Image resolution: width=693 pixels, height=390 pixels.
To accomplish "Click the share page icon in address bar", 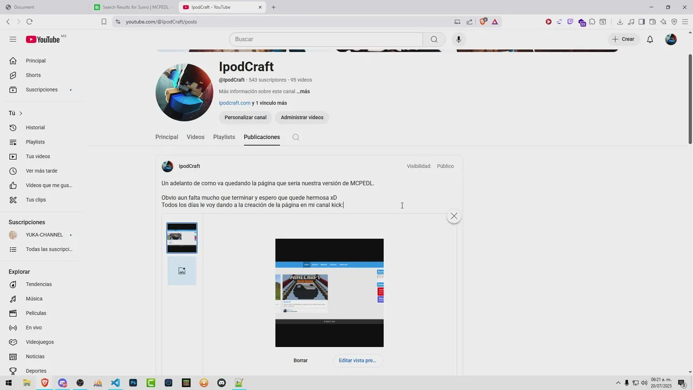I will point(469,22).
